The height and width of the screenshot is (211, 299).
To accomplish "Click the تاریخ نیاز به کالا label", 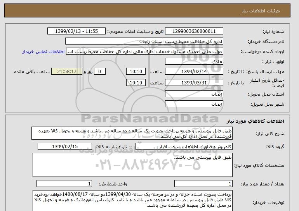I will click(111, 147).
